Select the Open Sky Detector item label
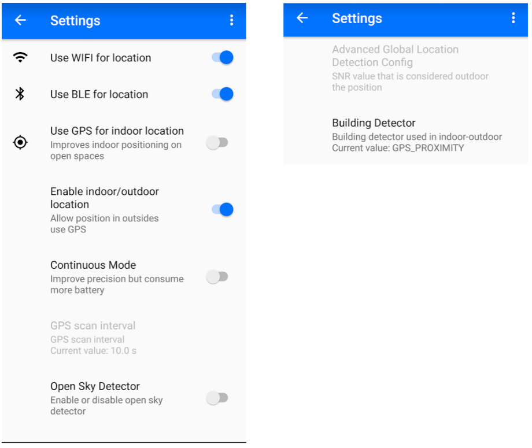The width and height of the screenshot is (532, 448). [x=95, y=386]
